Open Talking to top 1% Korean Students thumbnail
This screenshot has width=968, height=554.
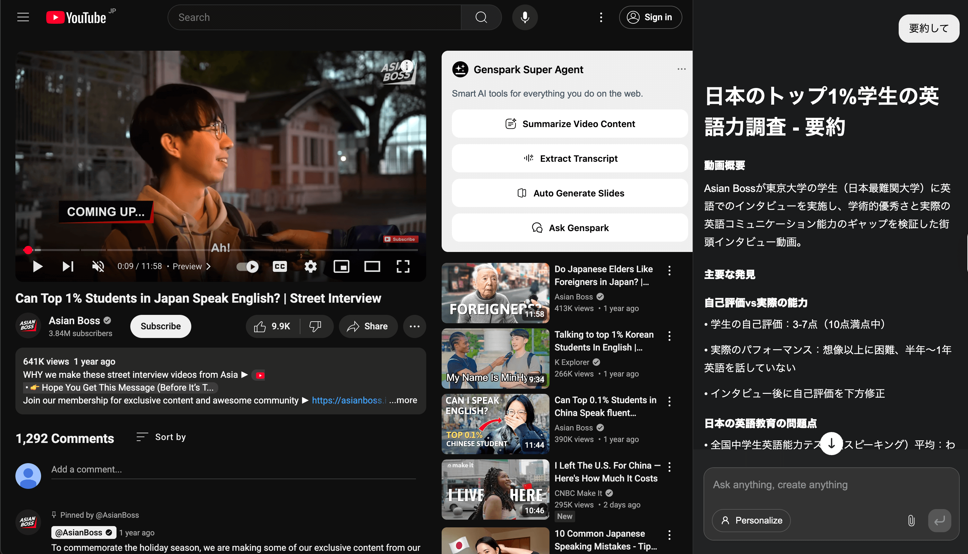(x=495, y=359)
